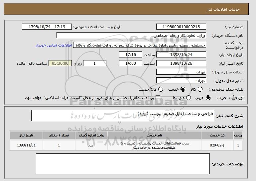The height and width of the screenshot is (181, 256).
Task: Click the public announcement date field 17:19
Action: click(x=47, y=27)
